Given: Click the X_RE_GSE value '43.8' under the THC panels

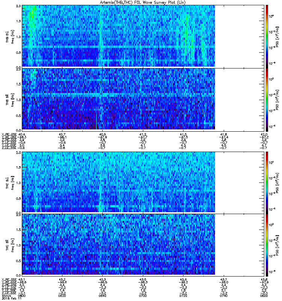Looking at the screenshot, I should [x=264, y=280].
